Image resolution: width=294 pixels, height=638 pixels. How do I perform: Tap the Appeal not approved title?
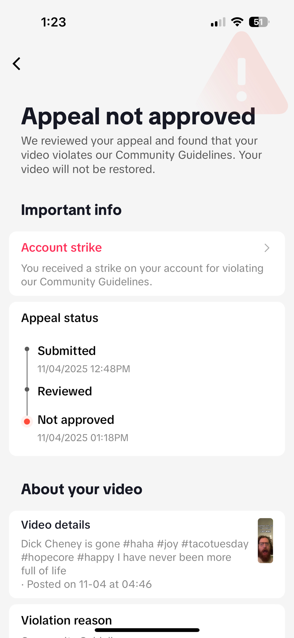(x=138, y=116)
